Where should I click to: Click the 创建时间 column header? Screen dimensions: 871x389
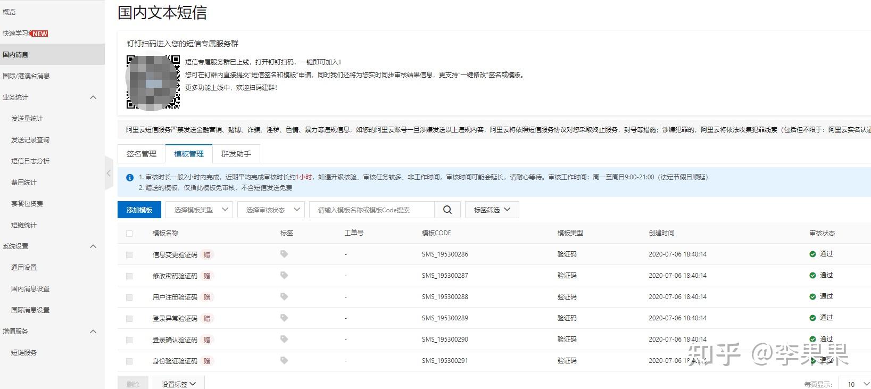[x=661, y=233]
